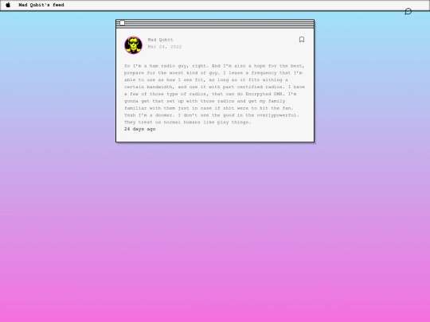
Task: Click the Apple logo icon in menu bar
Action: pos(8,5)
